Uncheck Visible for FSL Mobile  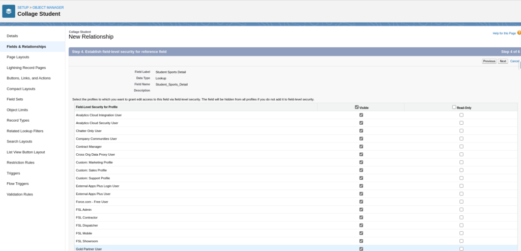click(361, 233)
